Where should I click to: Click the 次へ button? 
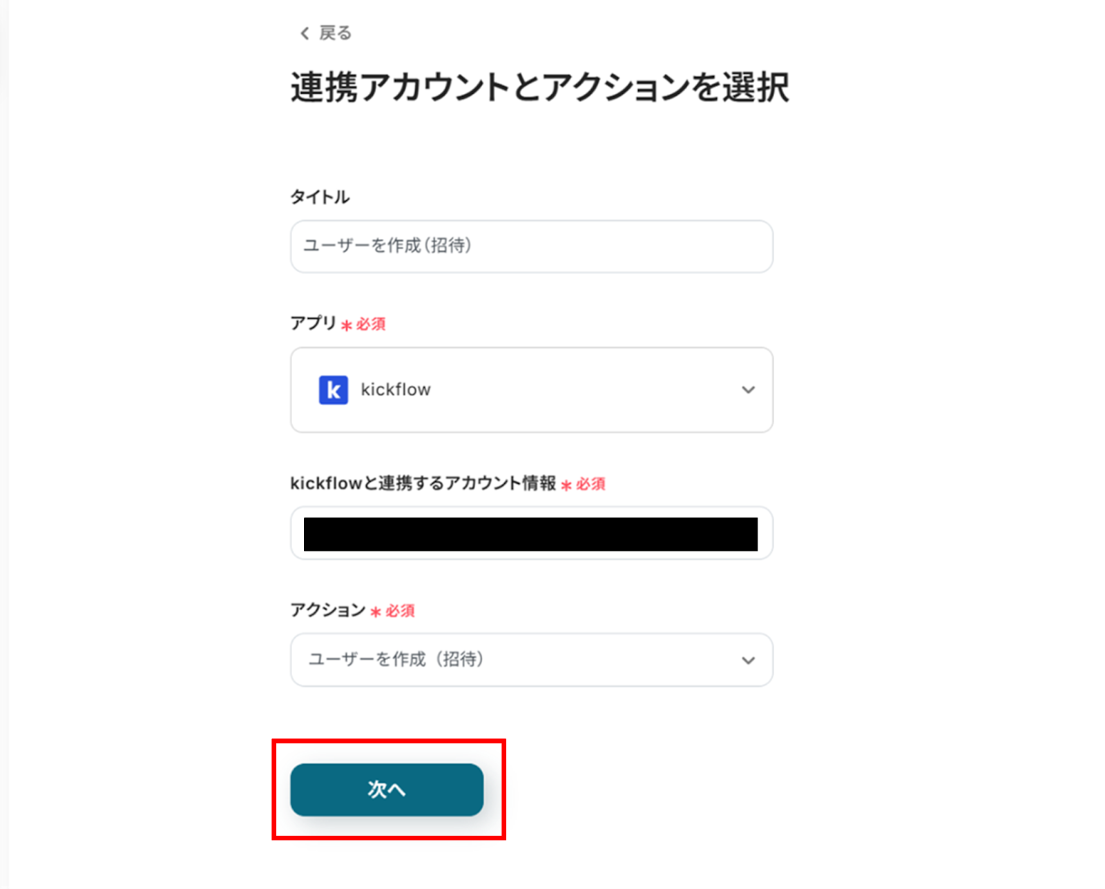387,790
